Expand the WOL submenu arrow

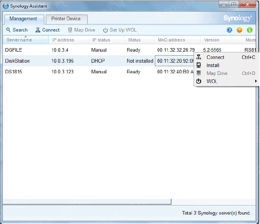[256, 81]
